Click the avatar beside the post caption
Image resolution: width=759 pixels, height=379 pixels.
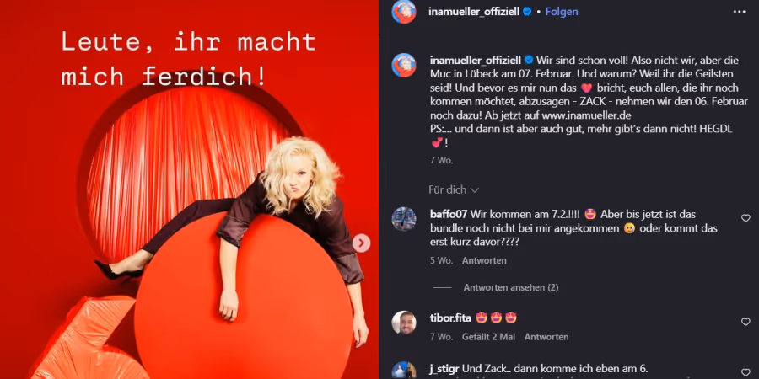pos(404,65)
